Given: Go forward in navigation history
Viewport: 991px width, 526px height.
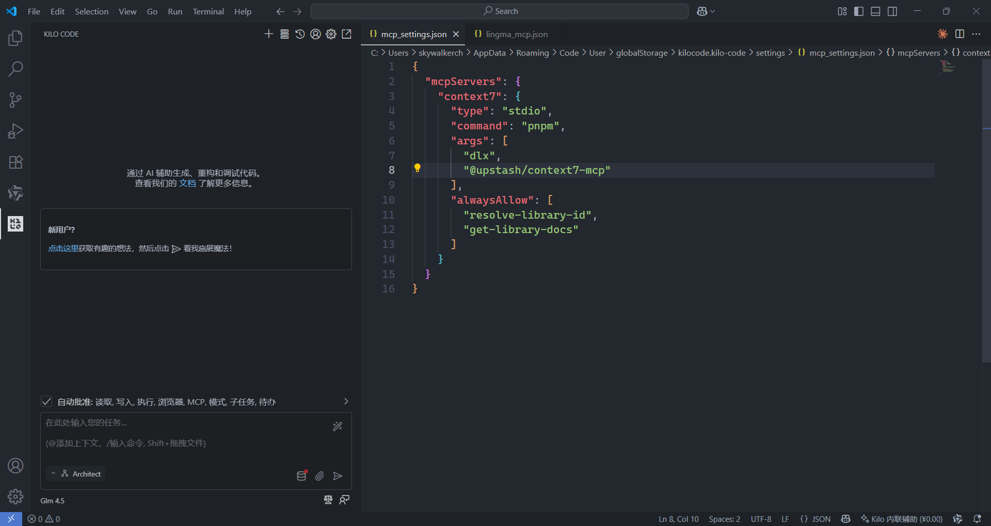Looking at the screenshot, I should pyautogui.click(x=297, y=11).
